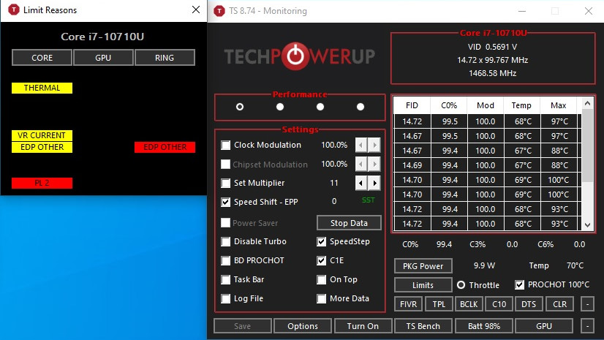604x340 pixels.
Task: Select the second Performance profile radio button
Action: point(280,107)
